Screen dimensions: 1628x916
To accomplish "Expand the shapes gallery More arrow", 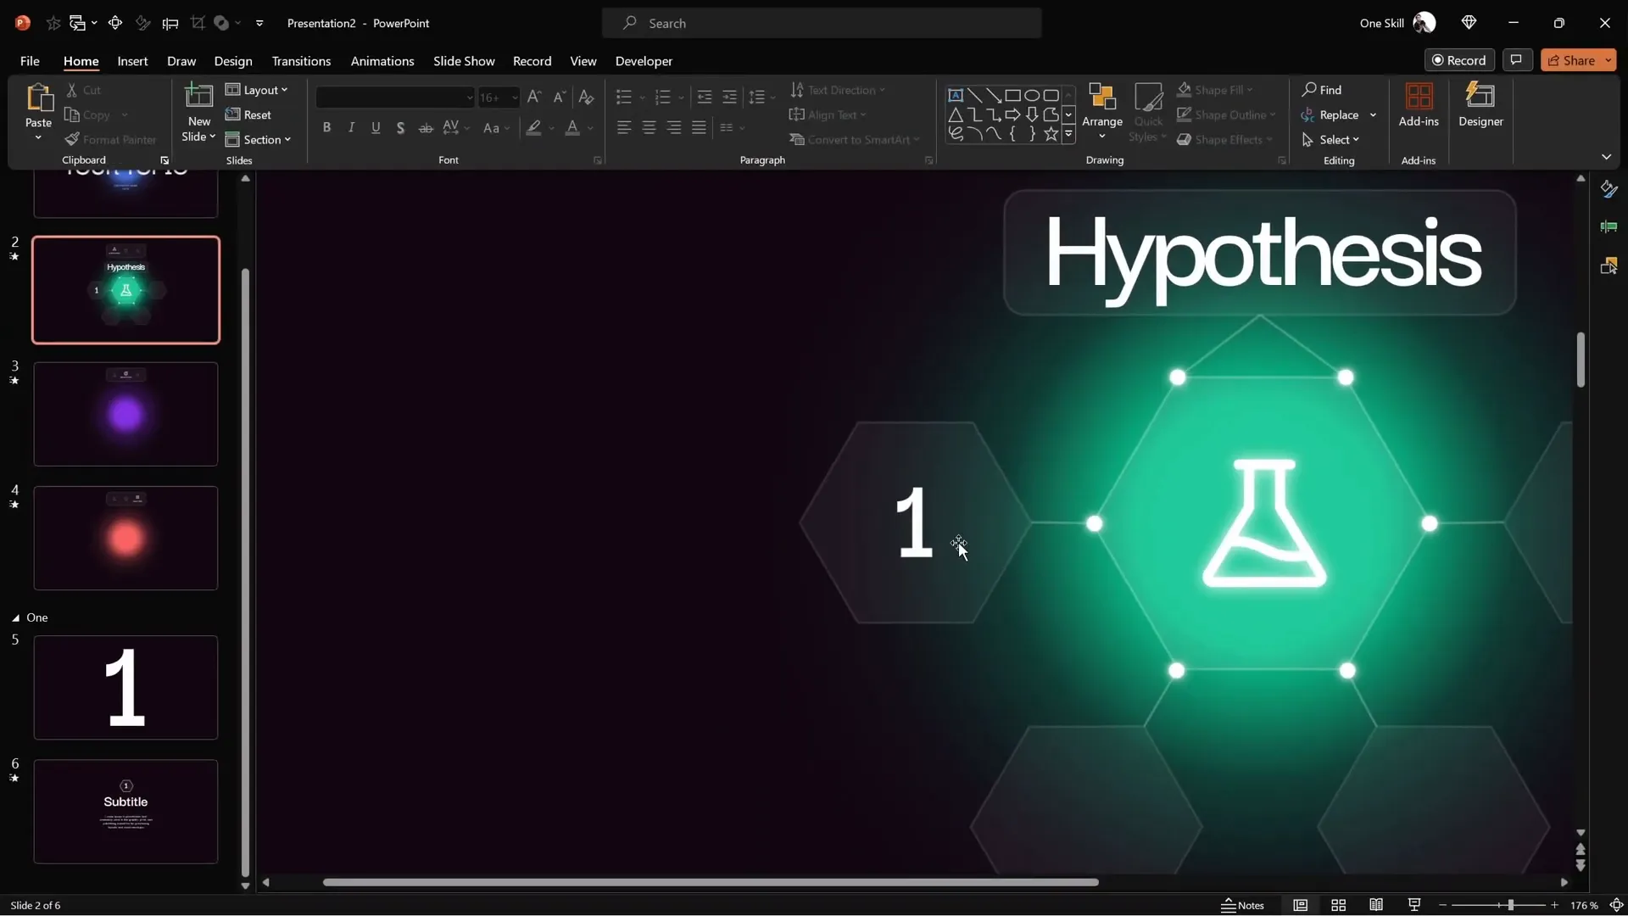I will coord(1068,134).
